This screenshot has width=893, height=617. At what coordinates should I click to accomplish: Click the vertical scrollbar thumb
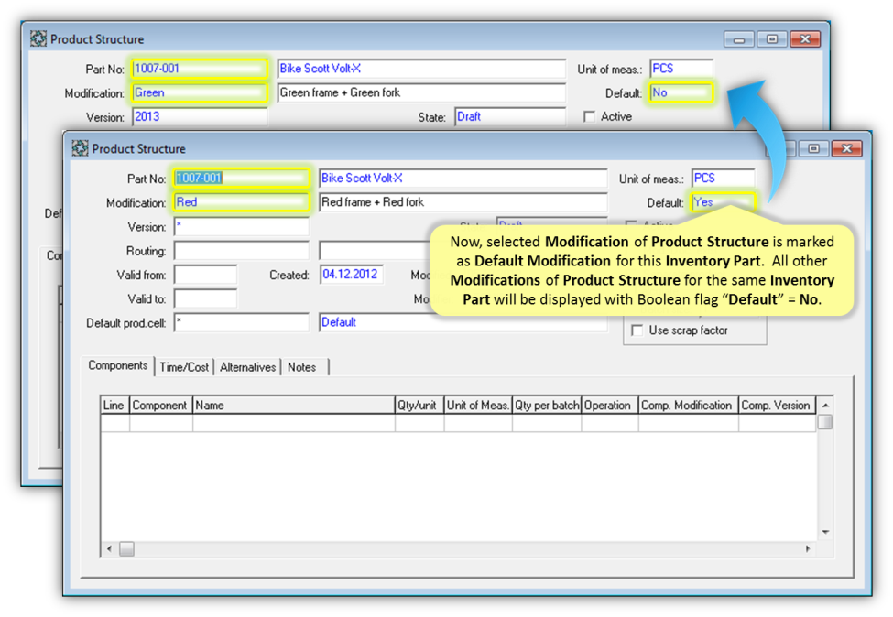[x=825, y=422]
